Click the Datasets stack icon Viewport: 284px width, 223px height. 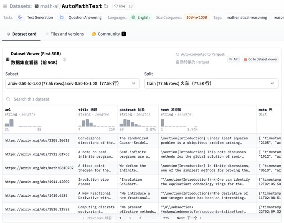point(5,6)
